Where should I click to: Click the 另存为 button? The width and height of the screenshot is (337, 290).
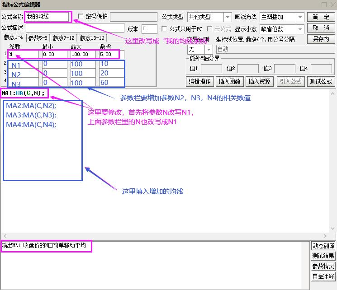click(321, 39)
